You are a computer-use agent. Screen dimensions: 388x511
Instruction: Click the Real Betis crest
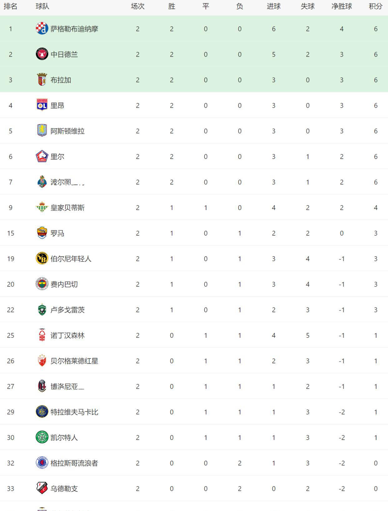(42, 207)
